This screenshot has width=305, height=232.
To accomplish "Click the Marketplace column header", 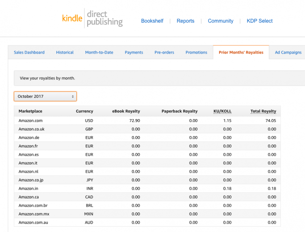I will pos(30,111).
